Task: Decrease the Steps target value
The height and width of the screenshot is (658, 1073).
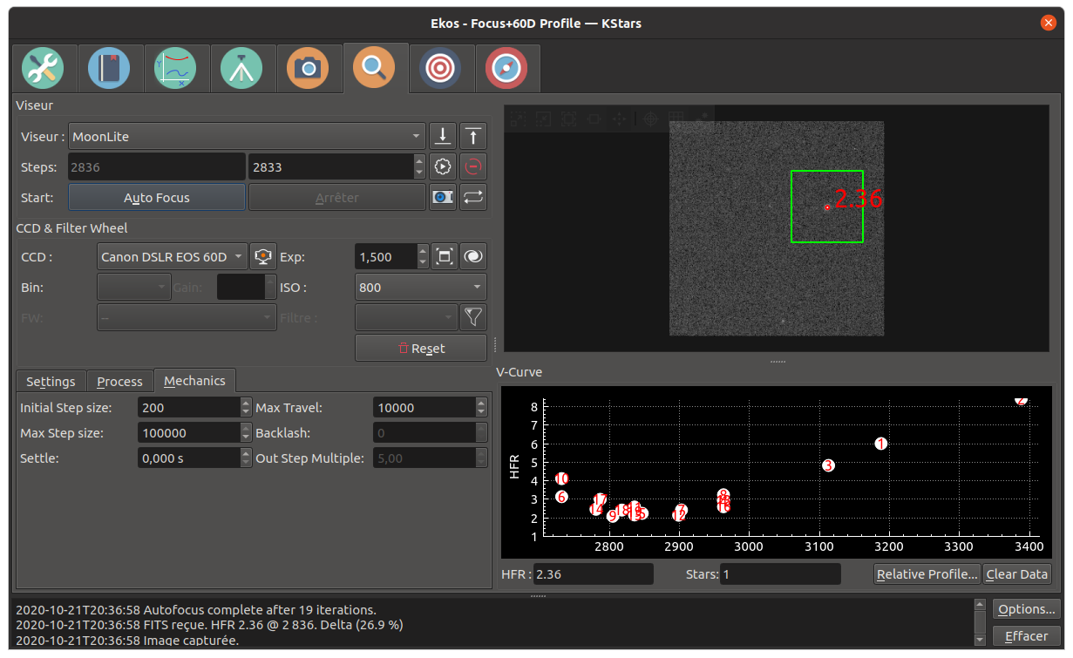Action: tap(420, 173)
